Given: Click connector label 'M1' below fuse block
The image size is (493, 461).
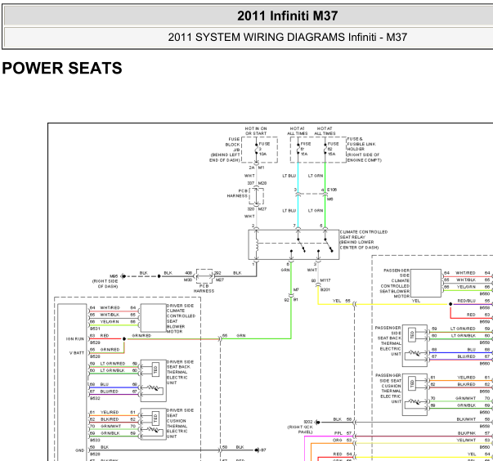Looking at the screenshot, I should [262, 168].
